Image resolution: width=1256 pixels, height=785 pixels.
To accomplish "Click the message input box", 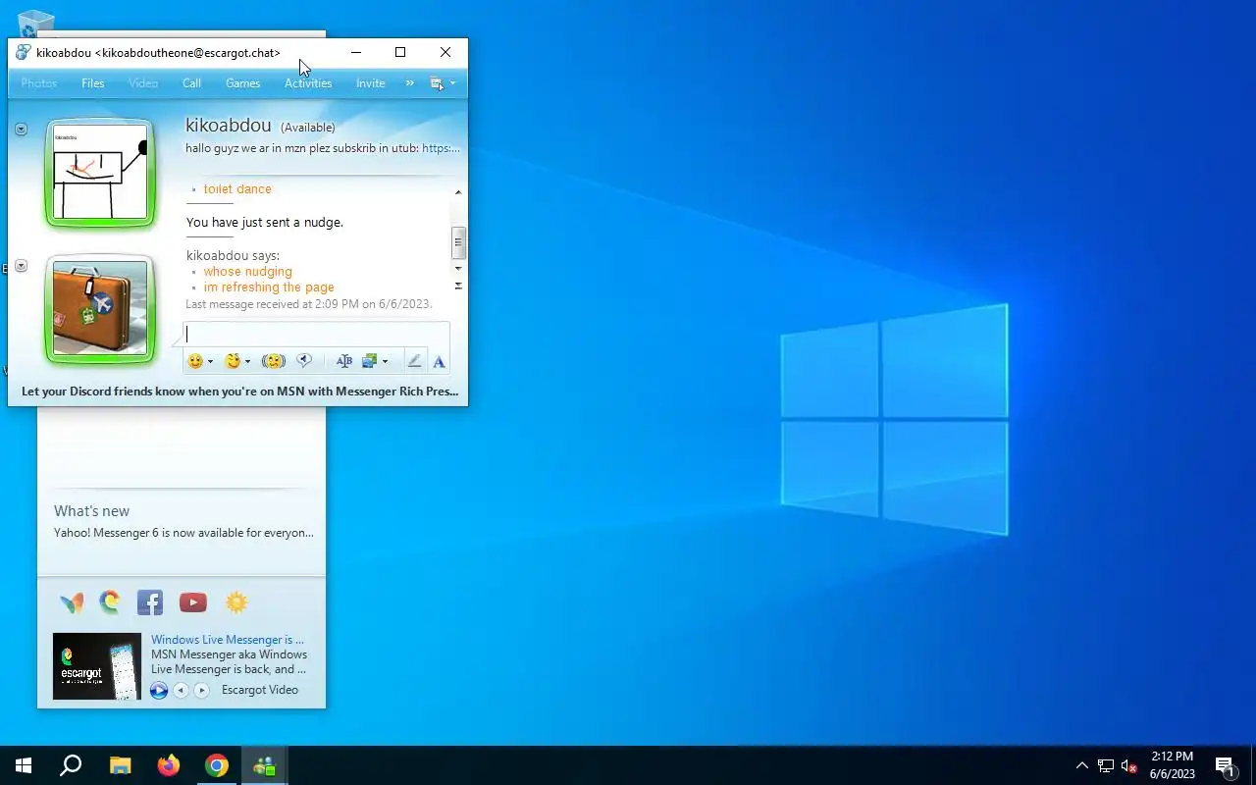I will [316, 334].
